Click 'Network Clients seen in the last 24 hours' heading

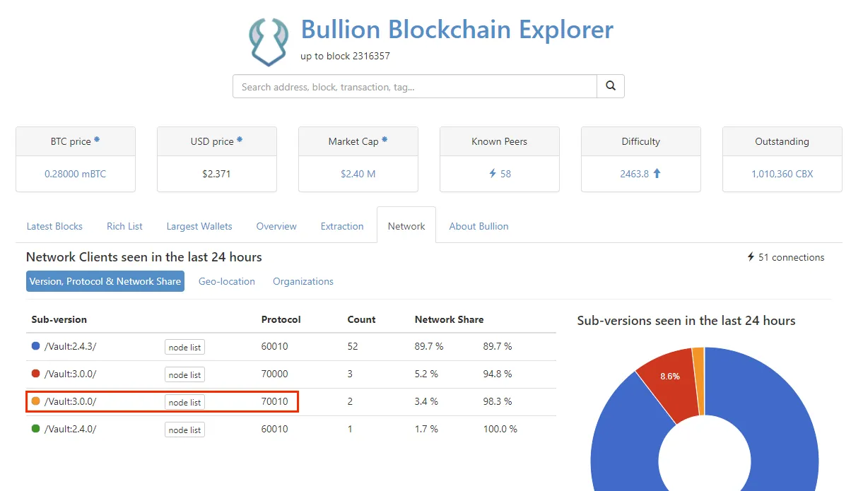pos(144,256)
